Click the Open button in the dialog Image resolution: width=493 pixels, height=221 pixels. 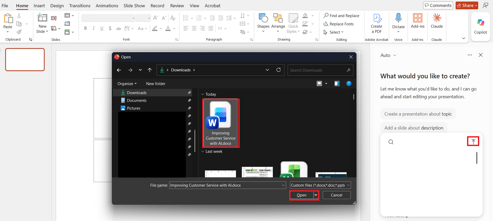(x=302, y=195)
